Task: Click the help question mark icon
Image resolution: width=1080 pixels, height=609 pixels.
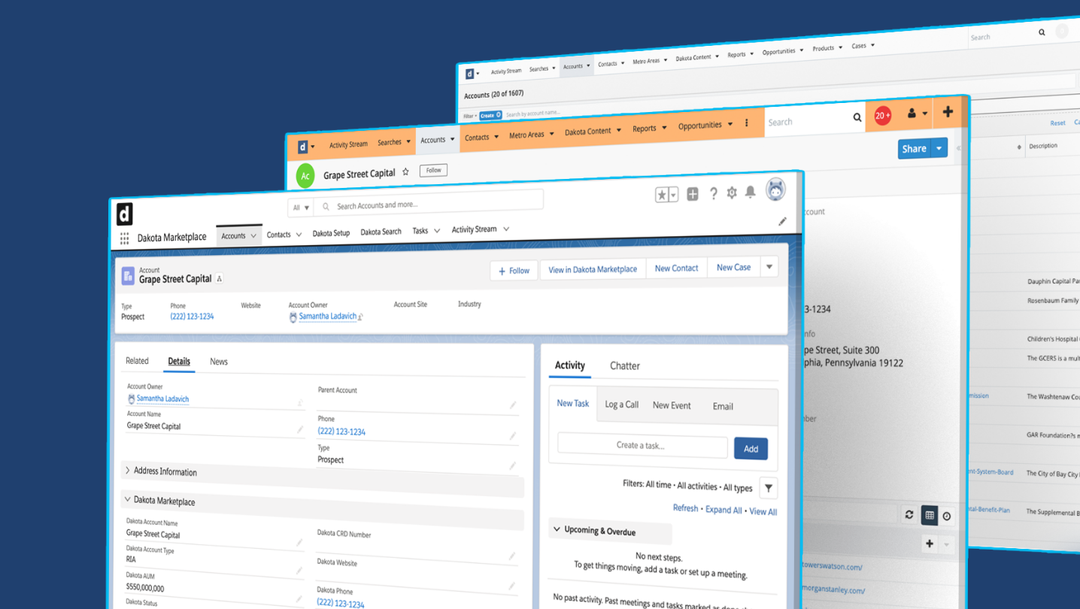Action: pyautogui.click(x=713, y=194)
